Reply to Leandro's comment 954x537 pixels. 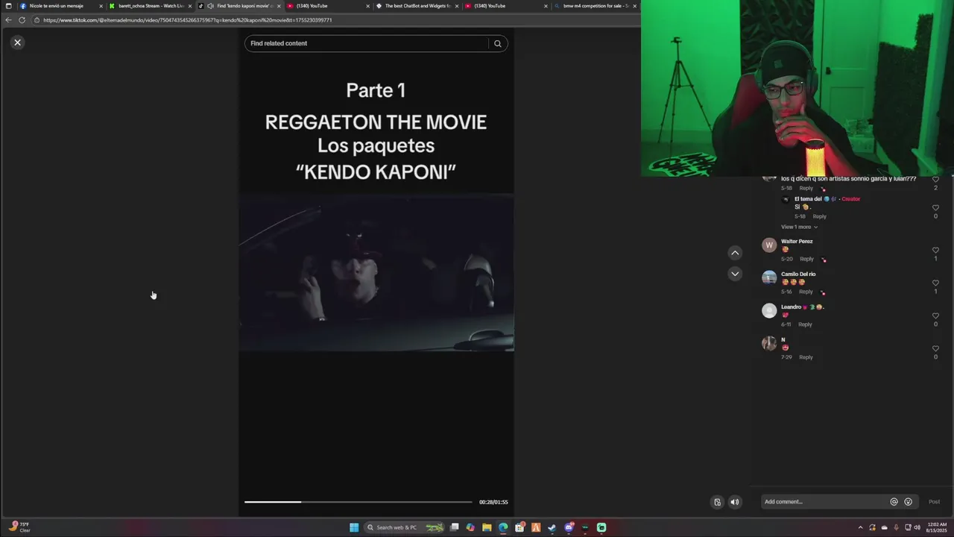pos(805,324)
